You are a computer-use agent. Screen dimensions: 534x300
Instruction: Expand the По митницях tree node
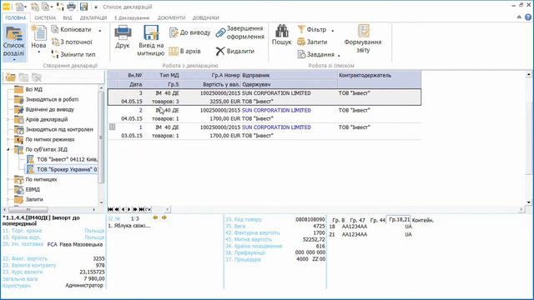[8, 179]
